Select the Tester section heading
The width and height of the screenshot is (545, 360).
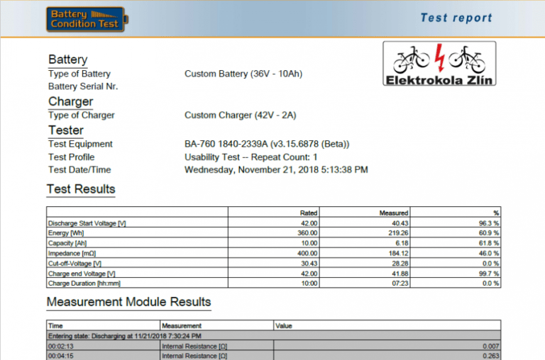click(x=66, y=130)
